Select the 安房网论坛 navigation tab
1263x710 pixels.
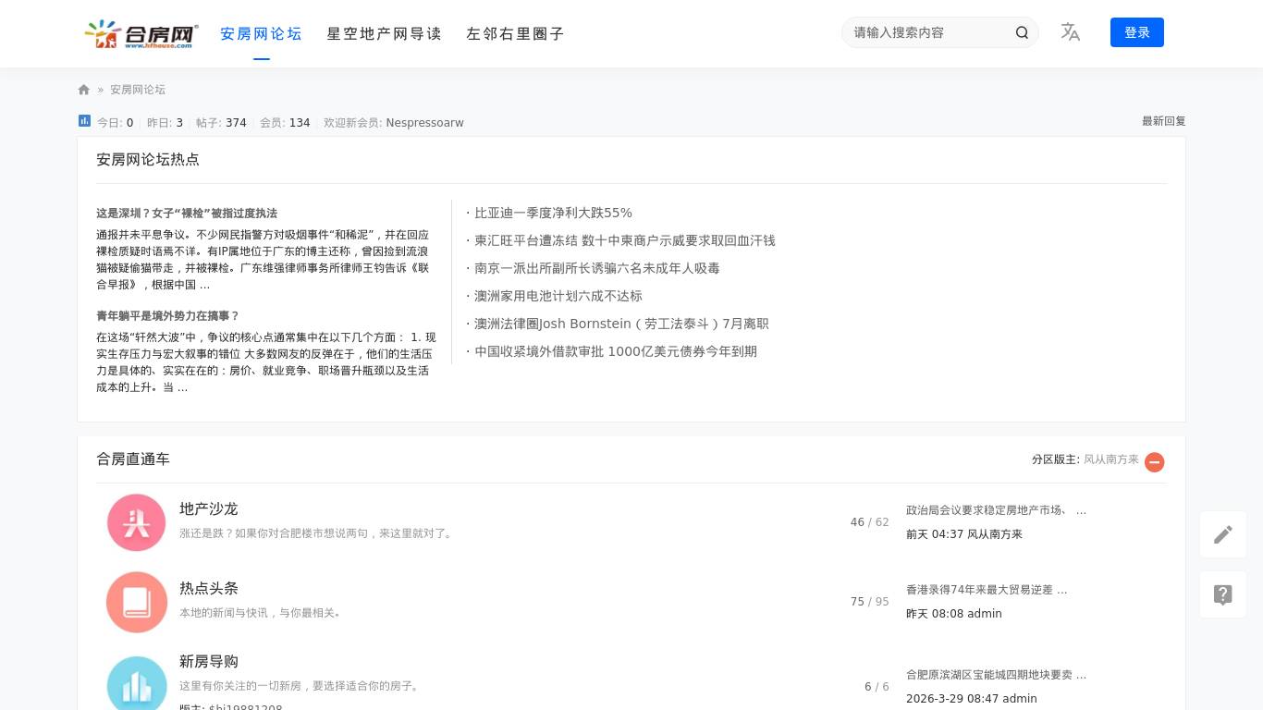pos(261,34)
